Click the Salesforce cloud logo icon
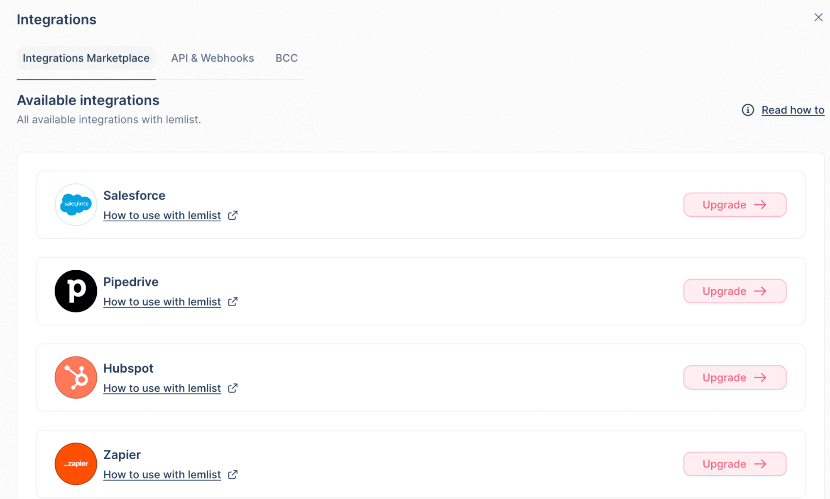This screenshot has width=830, height=499. [x=76, y=204]
